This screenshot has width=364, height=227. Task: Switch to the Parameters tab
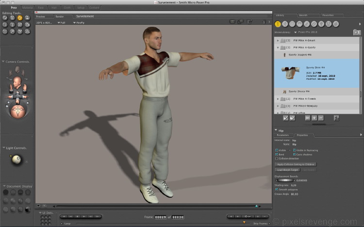click(x=283, y=135)
